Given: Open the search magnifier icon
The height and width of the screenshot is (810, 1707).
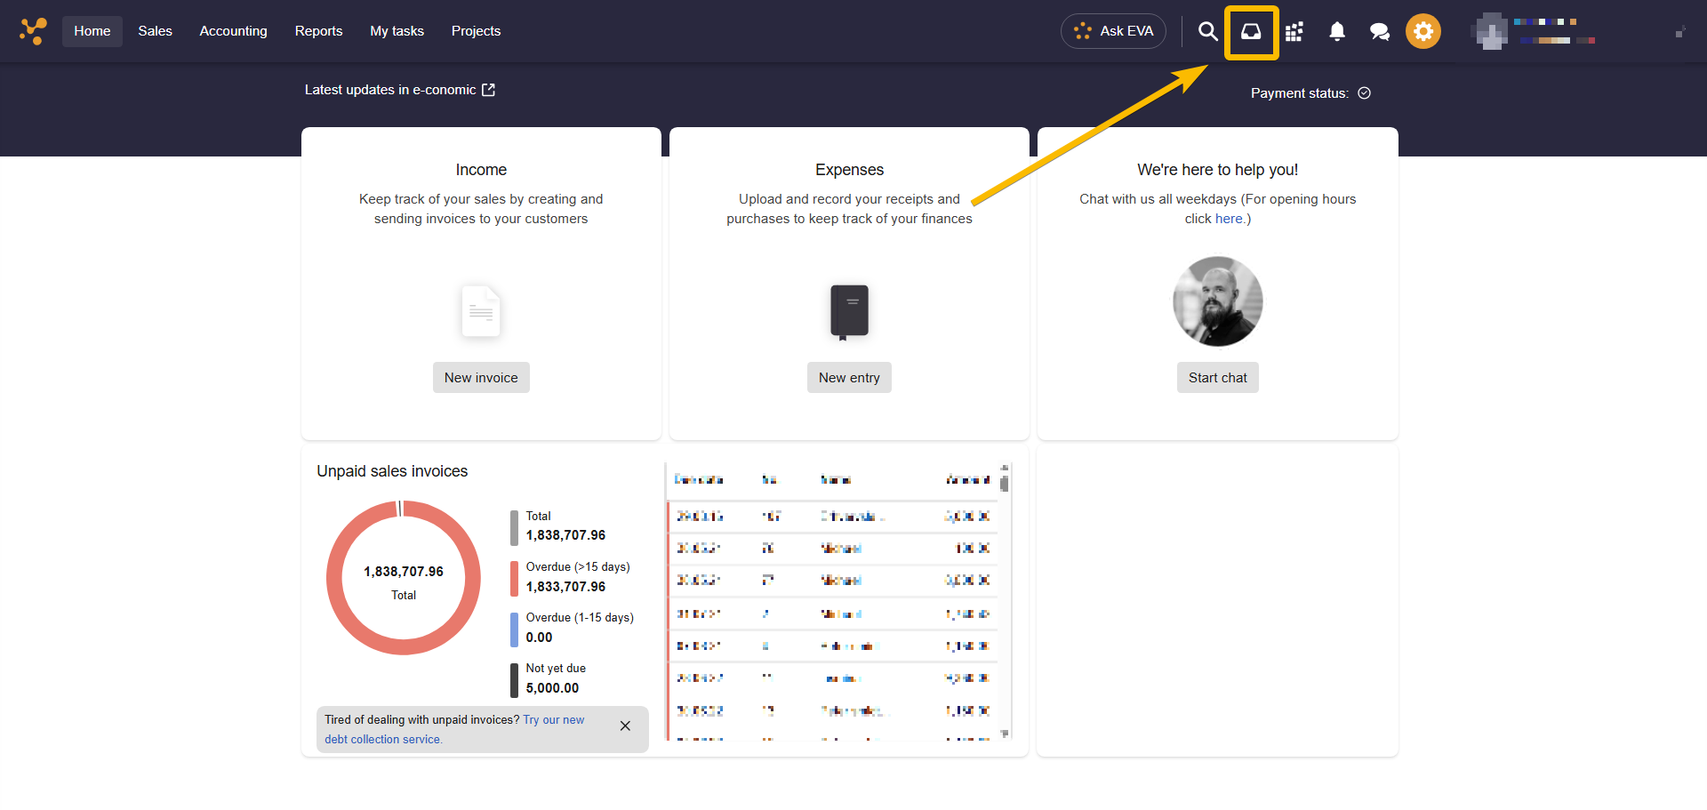Looking at the screenshot, I should [x=1207, y=31].
